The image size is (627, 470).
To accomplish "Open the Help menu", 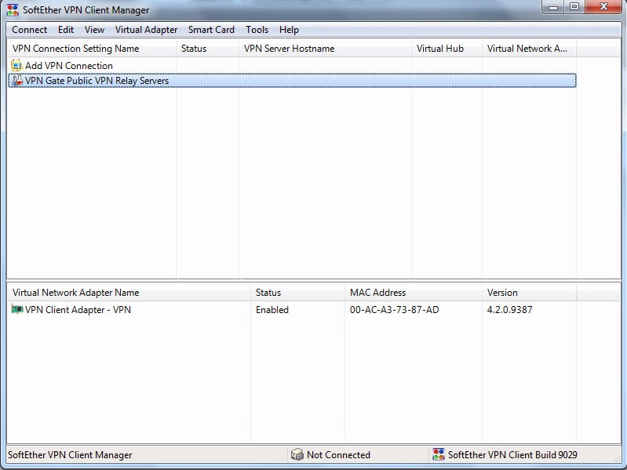I will tap(289, 30).
